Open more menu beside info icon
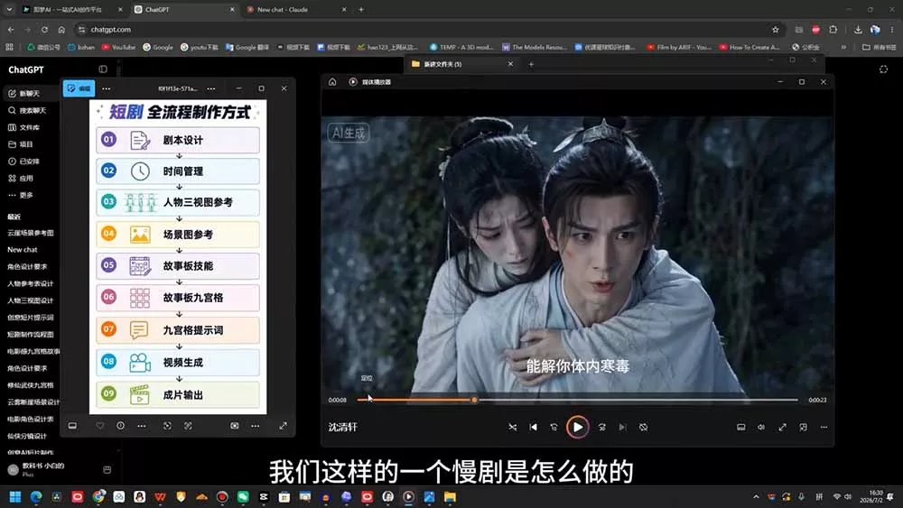 point(142,426)
